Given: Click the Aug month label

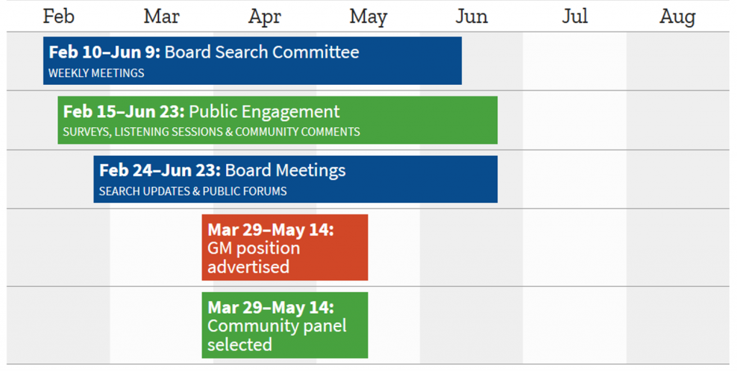Looking at the screenshot, I should 677,17.
